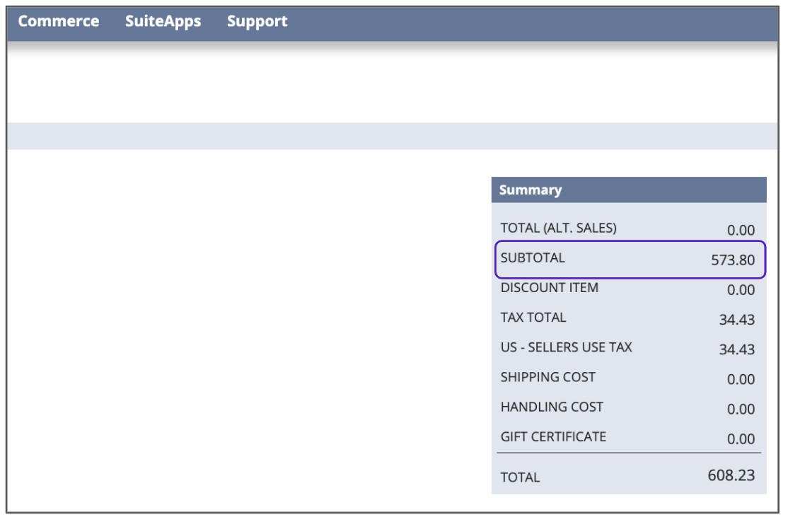Open the Commerce menu
Viewport: 788px width, 522px height.
tap(59, 21)
